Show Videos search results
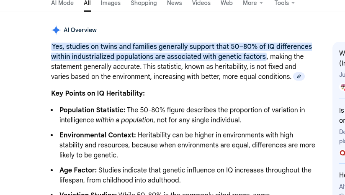 201,3
